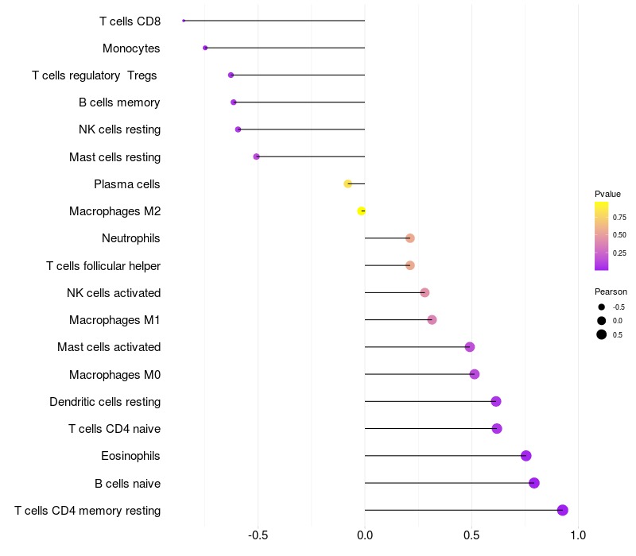Click the Monocytes lollipop dot

point(205,48)
